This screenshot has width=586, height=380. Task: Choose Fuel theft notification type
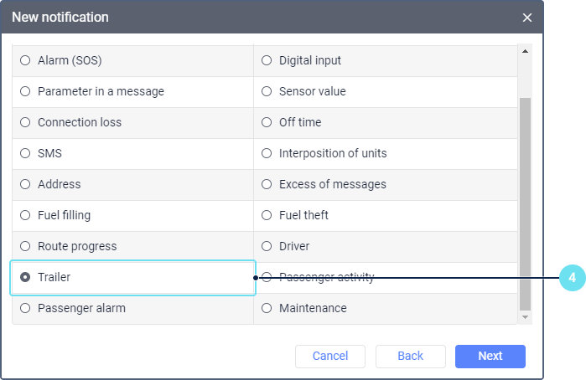click(x=267, y=215)
